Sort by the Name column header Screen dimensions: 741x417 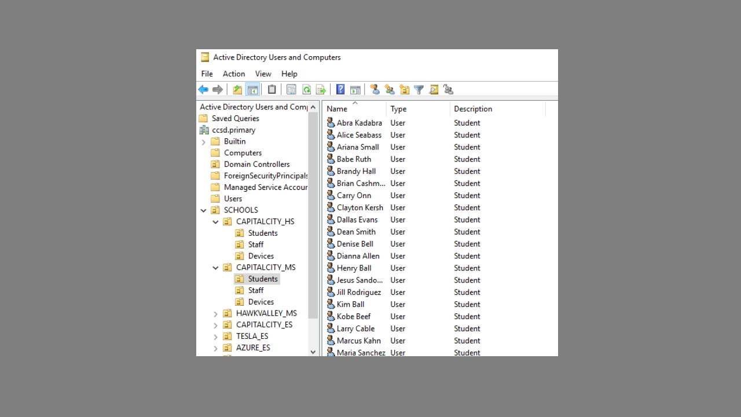pos(354,108)
